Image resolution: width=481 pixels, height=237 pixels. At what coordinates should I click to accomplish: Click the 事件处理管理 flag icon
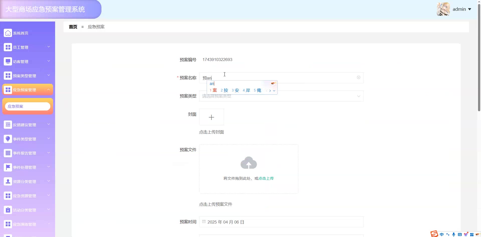(8, 167)
